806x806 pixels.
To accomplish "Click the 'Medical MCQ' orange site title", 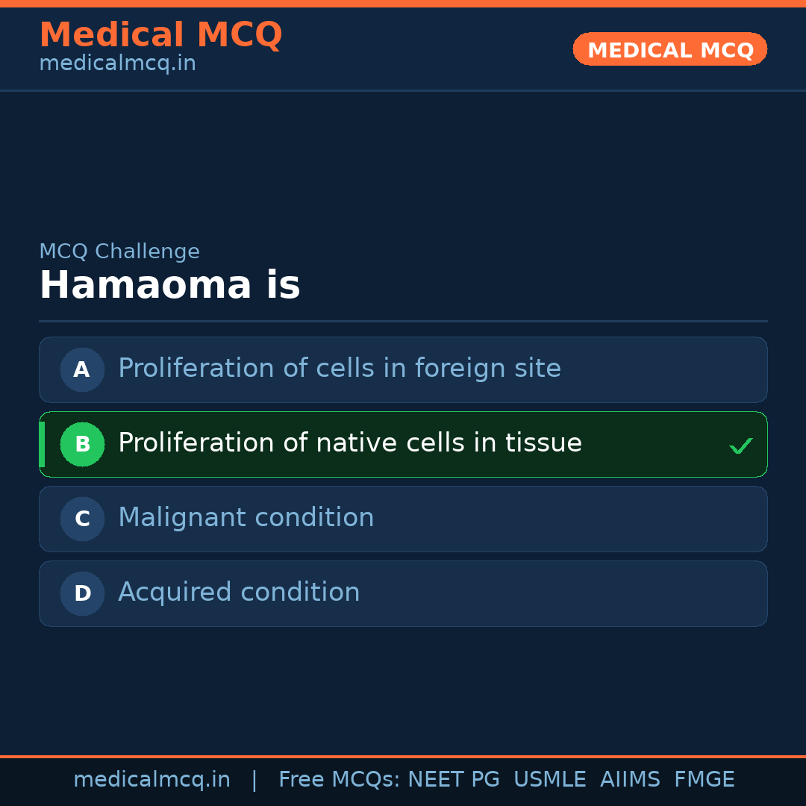I will 160,35.
